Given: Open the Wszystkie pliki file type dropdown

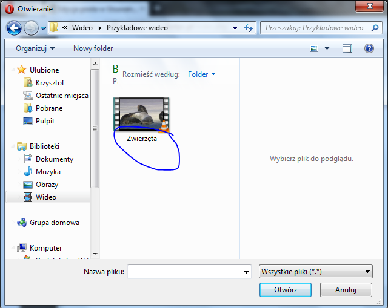Looking at the screenshot, I should (316, 272).
